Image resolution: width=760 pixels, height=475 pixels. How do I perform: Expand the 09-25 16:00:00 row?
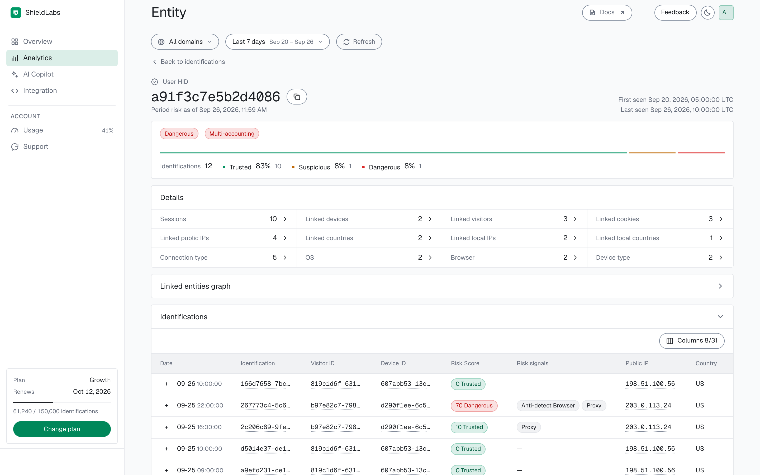point(167,427)
